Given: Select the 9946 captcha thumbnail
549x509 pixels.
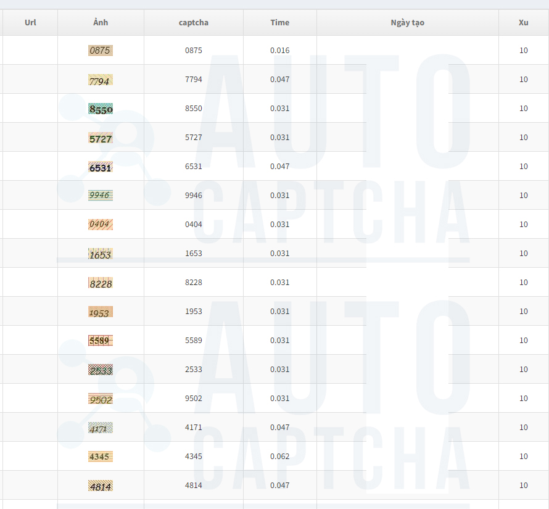Looking at the screenshot, I should [x=101, y=195].
